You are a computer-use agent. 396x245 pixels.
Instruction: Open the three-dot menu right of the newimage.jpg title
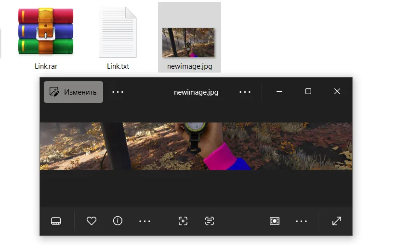click(x=245, y=92)
